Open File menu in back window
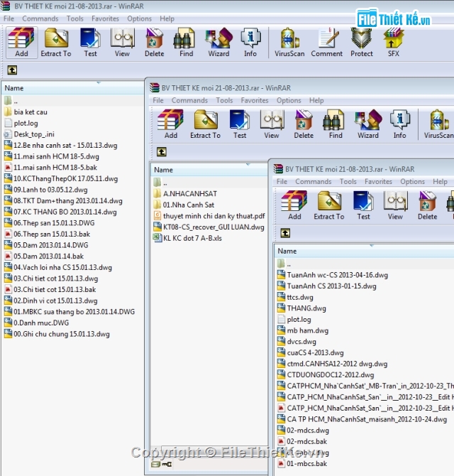Viewport: 454px width, 476px height. point(9,18)
